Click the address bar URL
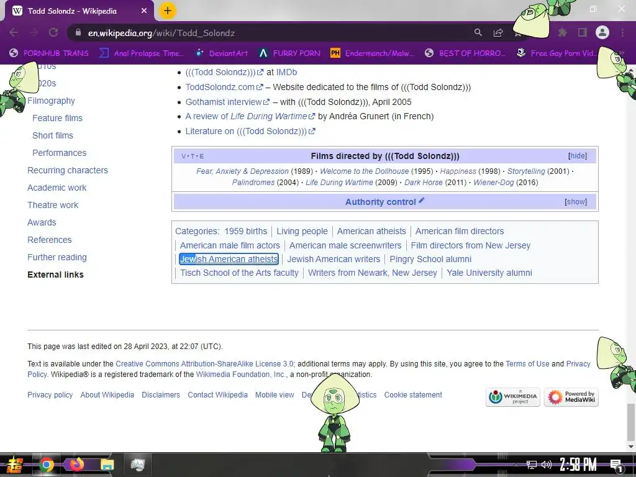The height and width of the screenshot is (477, 636). click(x=161, y=33)
